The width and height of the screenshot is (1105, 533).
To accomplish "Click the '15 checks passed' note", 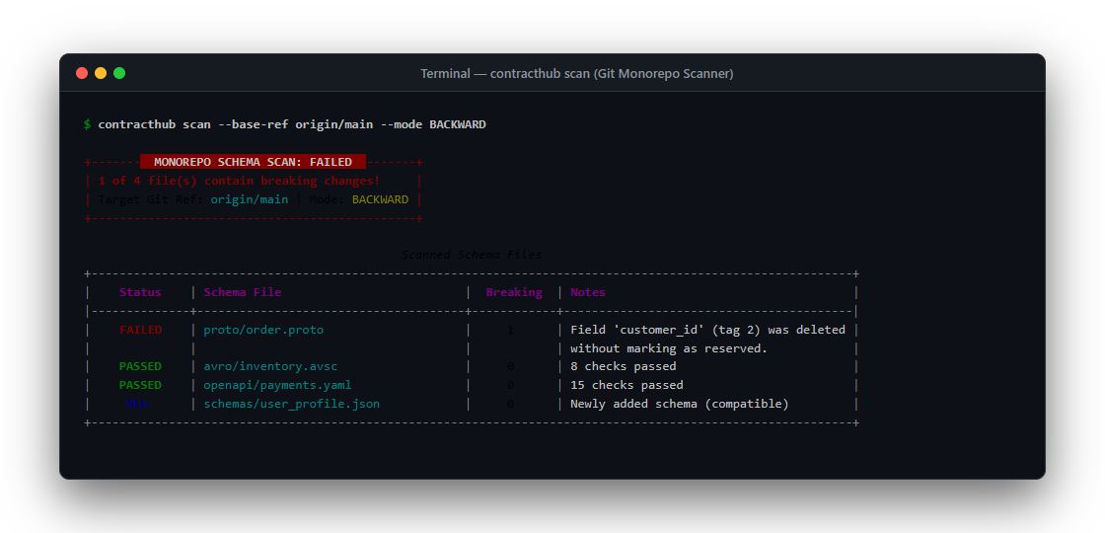I will (x=626, y=385).
